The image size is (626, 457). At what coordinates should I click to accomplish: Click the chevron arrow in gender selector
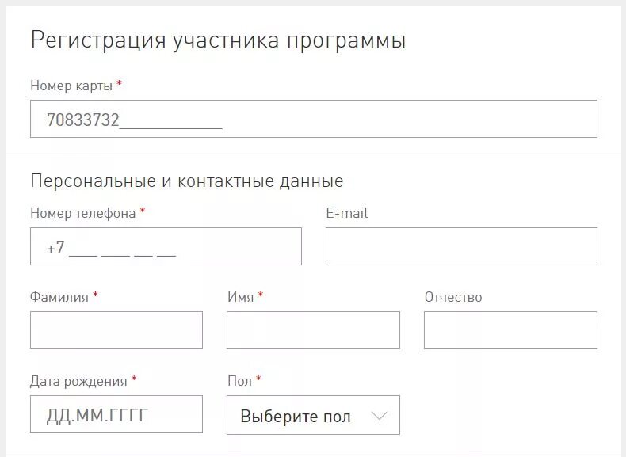coord(380,416)
